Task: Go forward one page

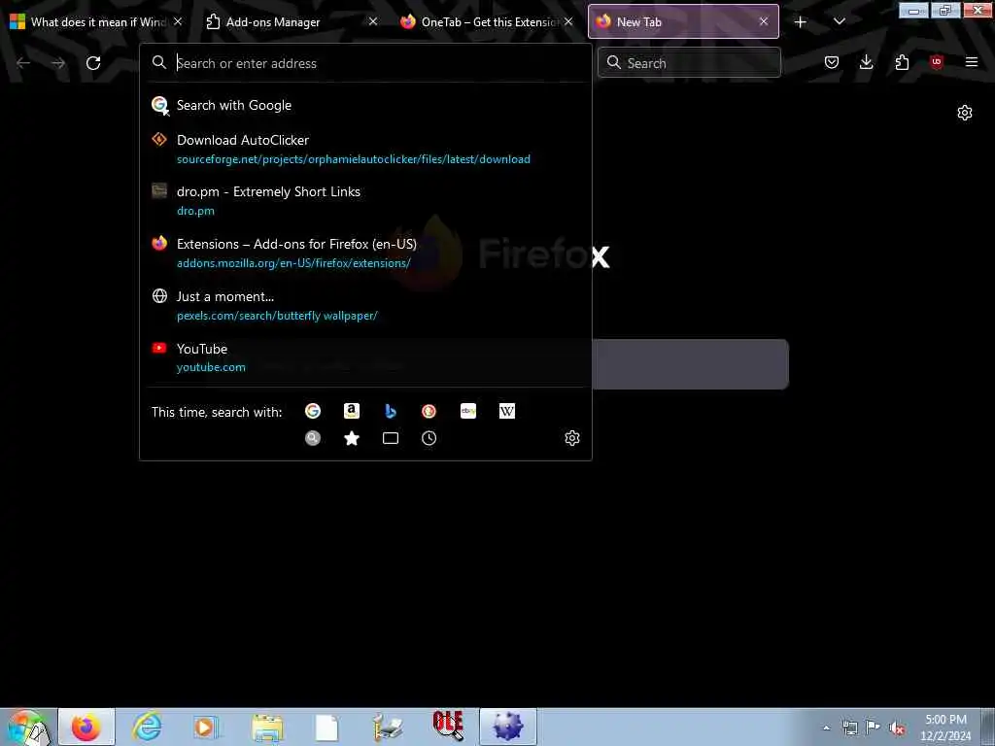Action: [x=58, y=63]
